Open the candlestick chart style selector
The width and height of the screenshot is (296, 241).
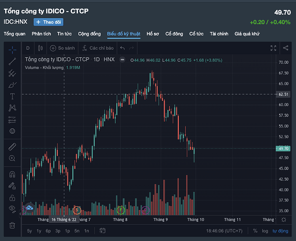pyautogui.click(x=40, y=48)
